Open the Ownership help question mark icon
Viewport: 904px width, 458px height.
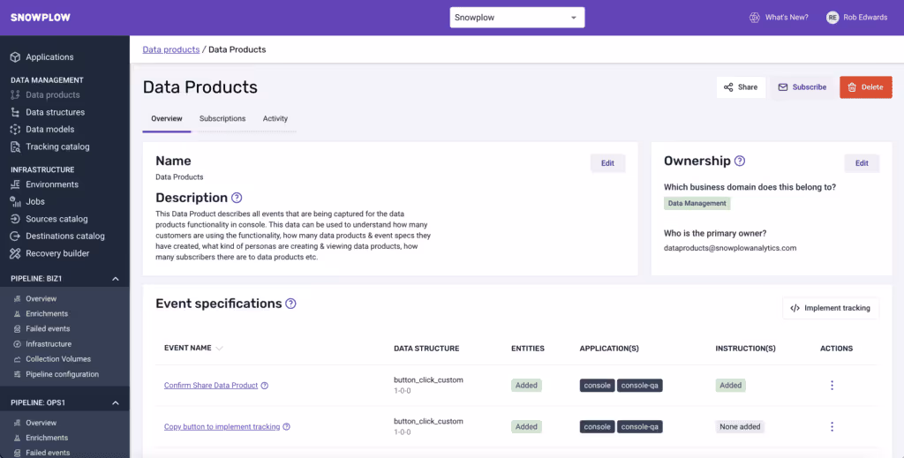[x=740, y=161]
